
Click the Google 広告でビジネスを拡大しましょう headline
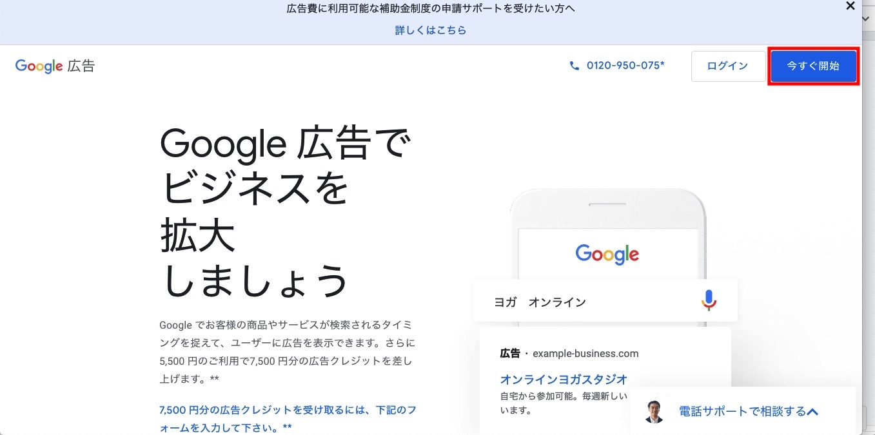click(x=285, y=213)
